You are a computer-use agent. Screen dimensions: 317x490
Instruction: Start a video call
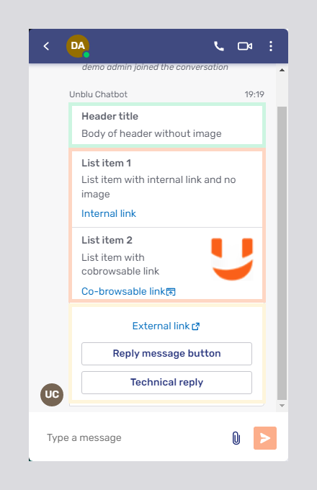245,46
